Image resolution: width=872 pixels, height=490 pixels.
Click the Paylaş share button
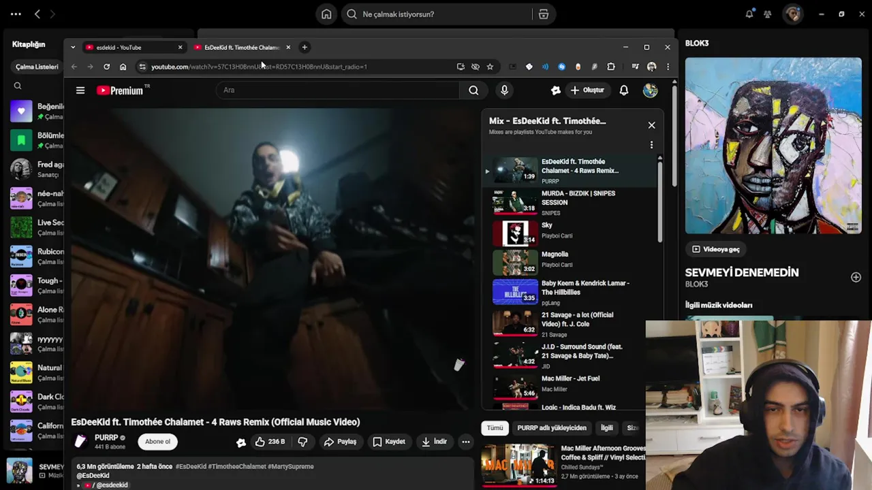click(x=341, y=442)
